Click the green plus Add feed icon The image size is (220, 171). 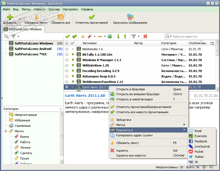tap(10, 17)
